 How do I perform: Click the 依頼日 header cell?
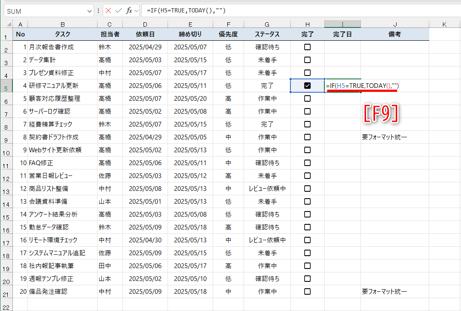[145, 34]
